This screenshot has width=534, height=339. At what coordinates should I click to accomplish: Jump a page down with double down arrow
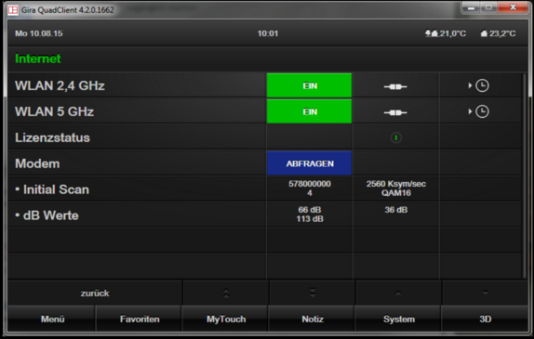[x=313, y=293]
